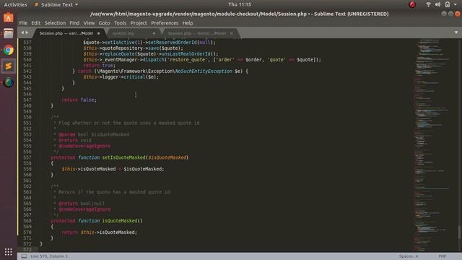Click the unsaved dot on active Session.php tab
This screenshot has height=260, width=462.
coord(98,33)
